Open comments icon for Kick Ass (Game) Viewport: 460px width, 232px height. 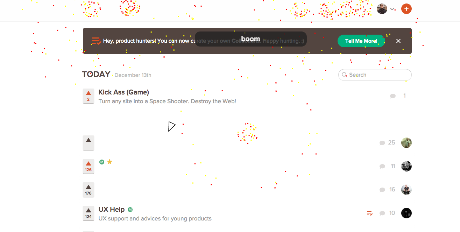(x=393, y=96)
